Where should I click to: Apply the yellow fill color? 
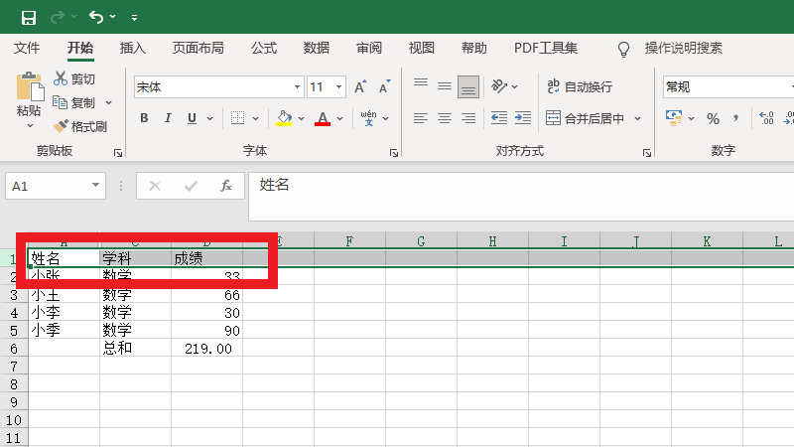tap(284, 118)
